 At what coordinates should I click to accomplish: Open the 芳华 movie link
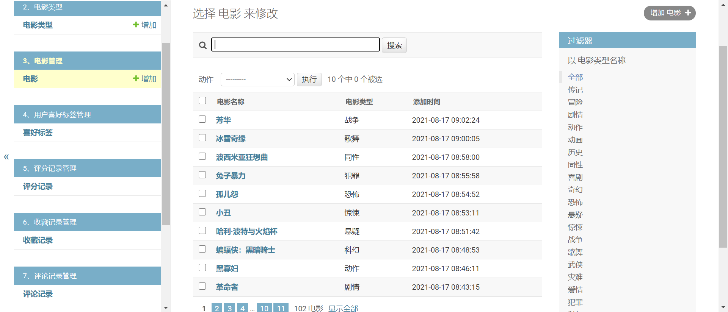tap(223, 120)
